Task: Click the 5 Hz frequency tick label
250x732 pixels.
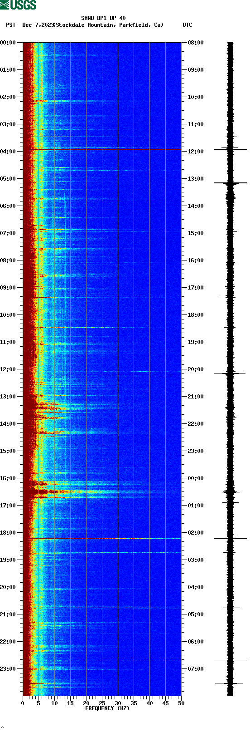Action: (38, 703)
